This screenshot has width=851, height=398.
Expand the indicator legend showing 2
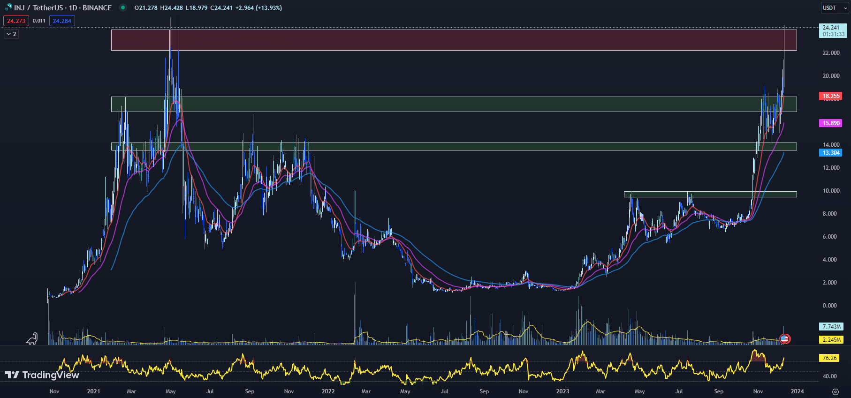[11, 34]
